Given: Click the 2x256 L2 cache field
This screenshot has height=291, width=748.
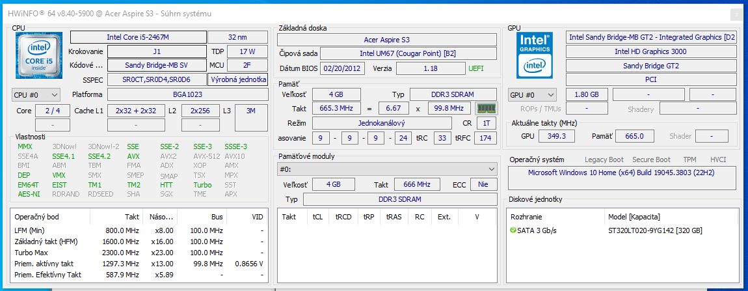Looking at the screenshot, I should (x=201, y=111).
